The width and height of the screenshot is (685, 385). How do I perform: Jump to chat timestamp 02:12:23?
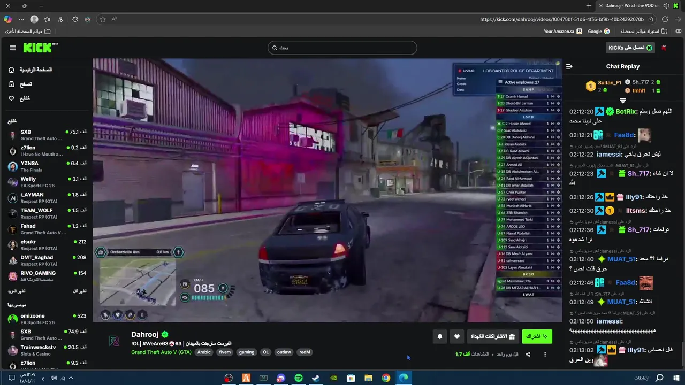coord(581,174)
